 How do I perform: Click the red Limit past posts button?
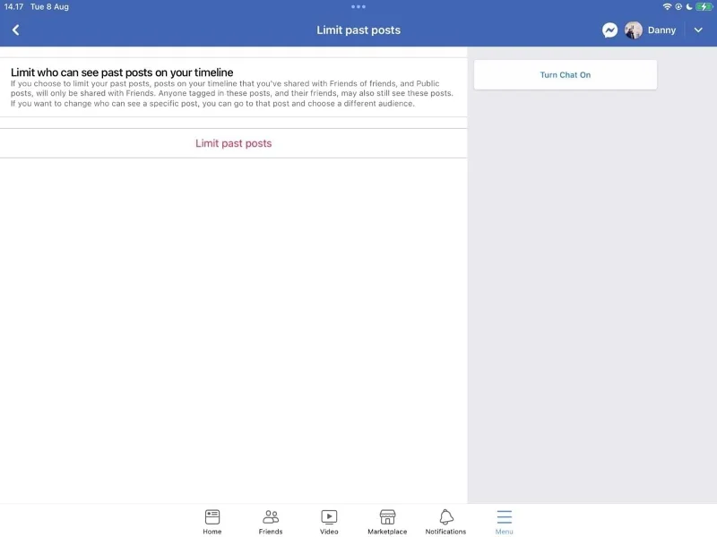click(x=234, y=143)
